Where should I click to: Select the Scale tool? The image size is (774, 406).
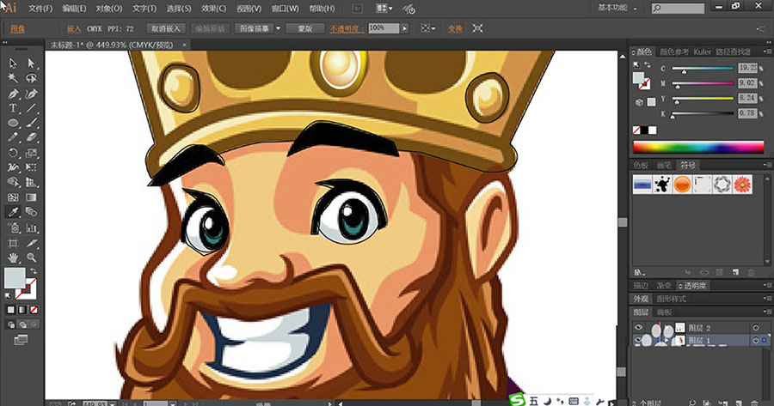(x=31, y=153)
